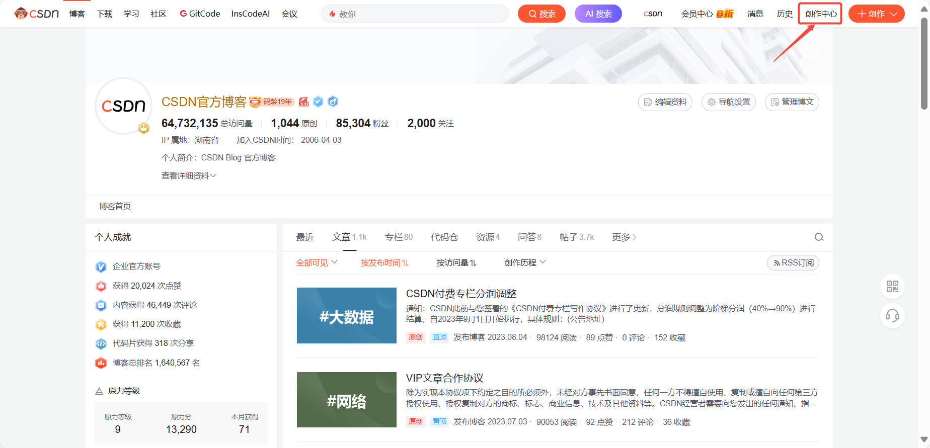Switch to 最近 tab
This screenshot has height=448, width=930.
(x=305, y=237)
